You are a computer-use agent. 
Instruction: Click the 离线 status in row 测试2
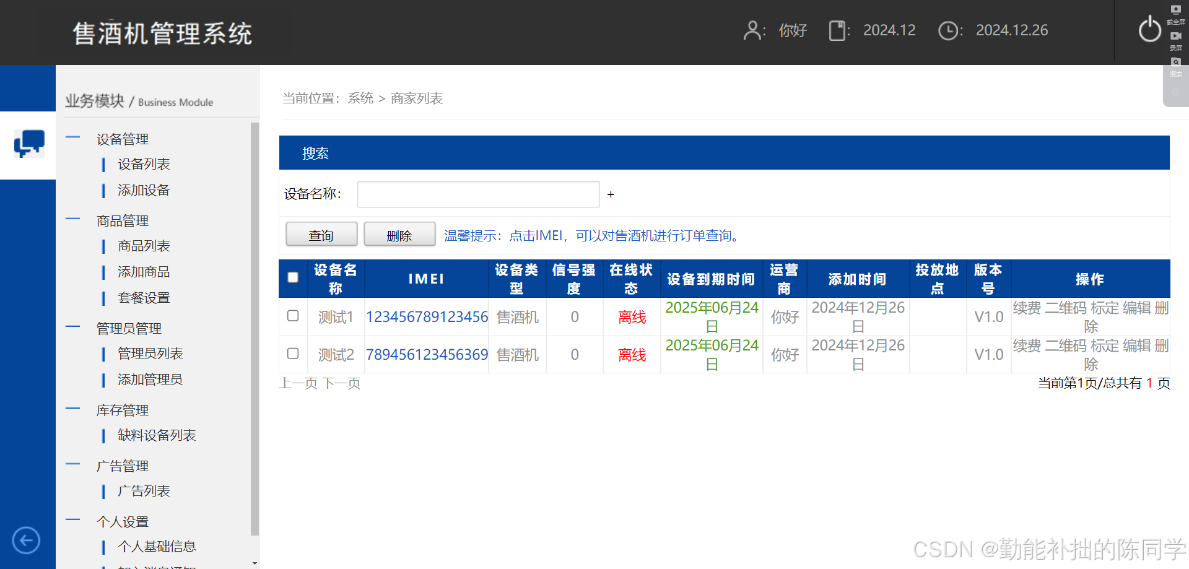632,355
